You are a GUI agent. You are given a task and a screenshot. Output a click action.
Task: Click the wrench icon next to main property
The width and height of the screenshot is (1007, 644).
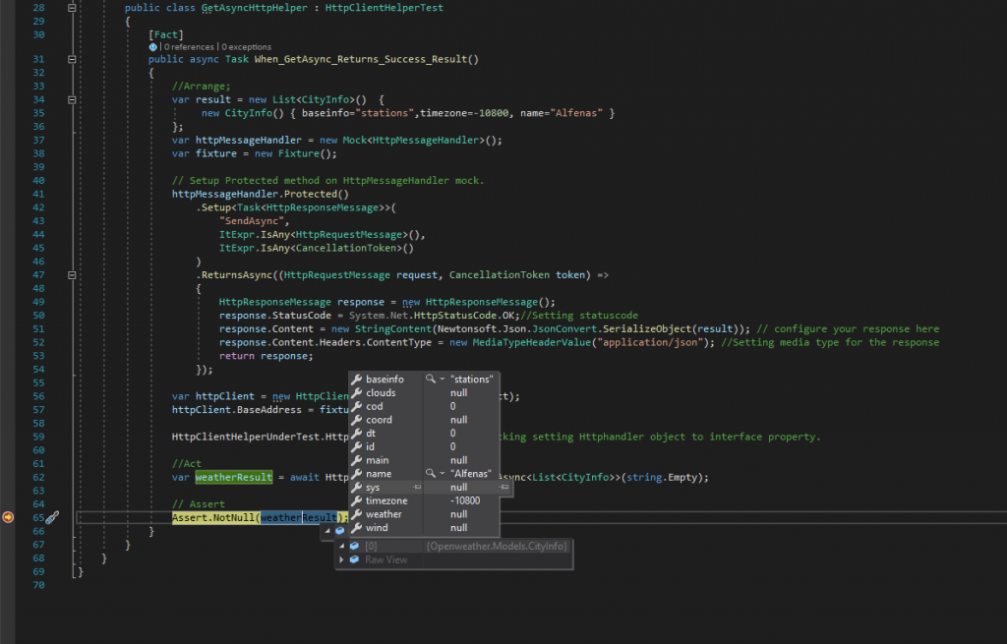[x=356, y=460]
